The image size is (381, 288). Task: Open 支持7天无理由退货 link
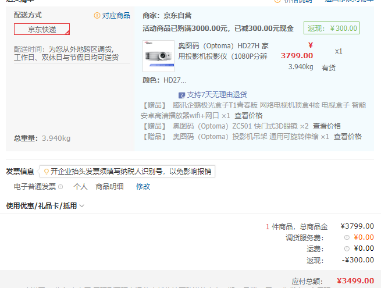coord(217,94)
